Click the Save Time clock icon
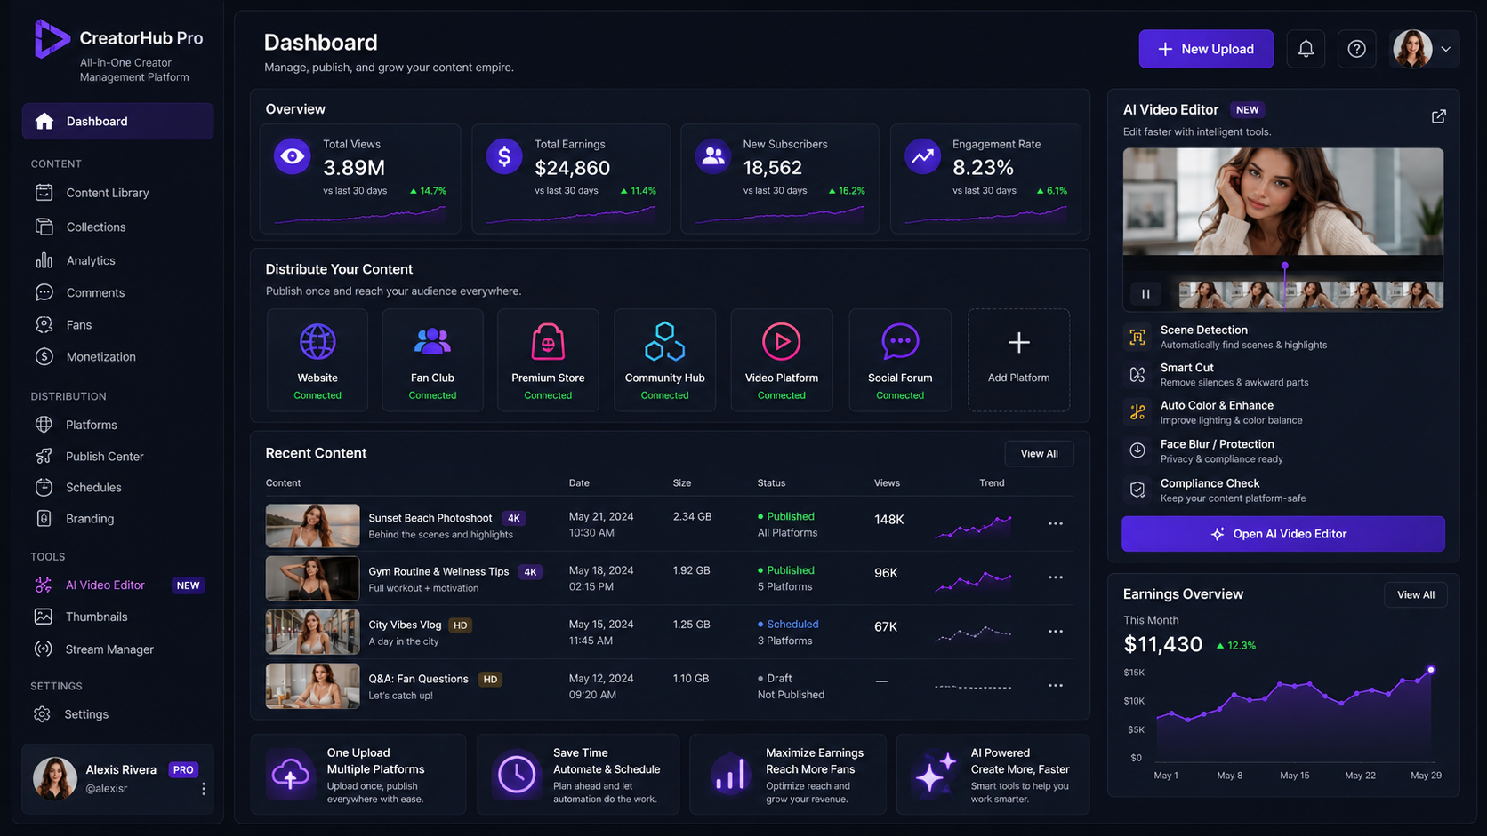This screenshot has width=1487, height=836. (516, 775)
